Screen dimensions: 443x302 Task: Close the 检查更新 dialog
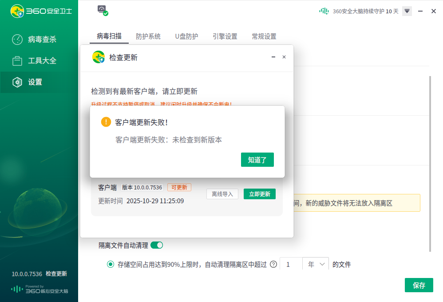click(x=284, y=57)
